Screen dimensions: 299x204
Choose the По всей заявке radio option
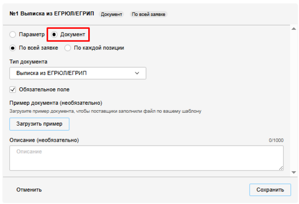(x=13, y=48)
